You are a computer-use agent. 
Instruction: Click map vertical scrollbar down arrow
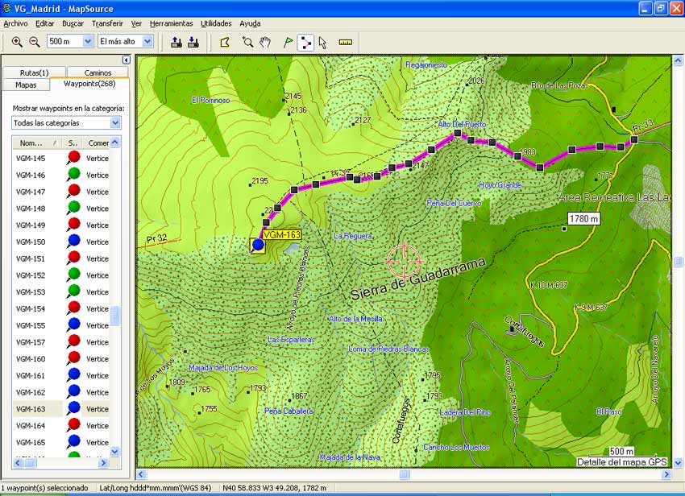click(x=678, y=462)
